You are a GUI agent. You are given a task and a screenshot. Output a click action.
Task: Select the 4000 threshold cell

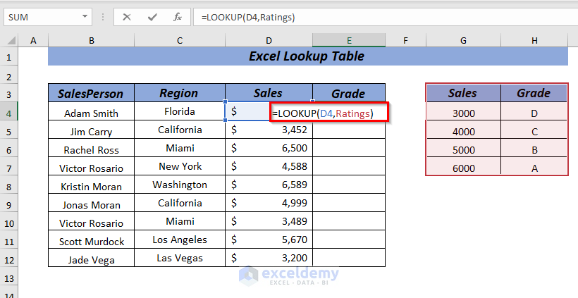(x=463, y=130)
